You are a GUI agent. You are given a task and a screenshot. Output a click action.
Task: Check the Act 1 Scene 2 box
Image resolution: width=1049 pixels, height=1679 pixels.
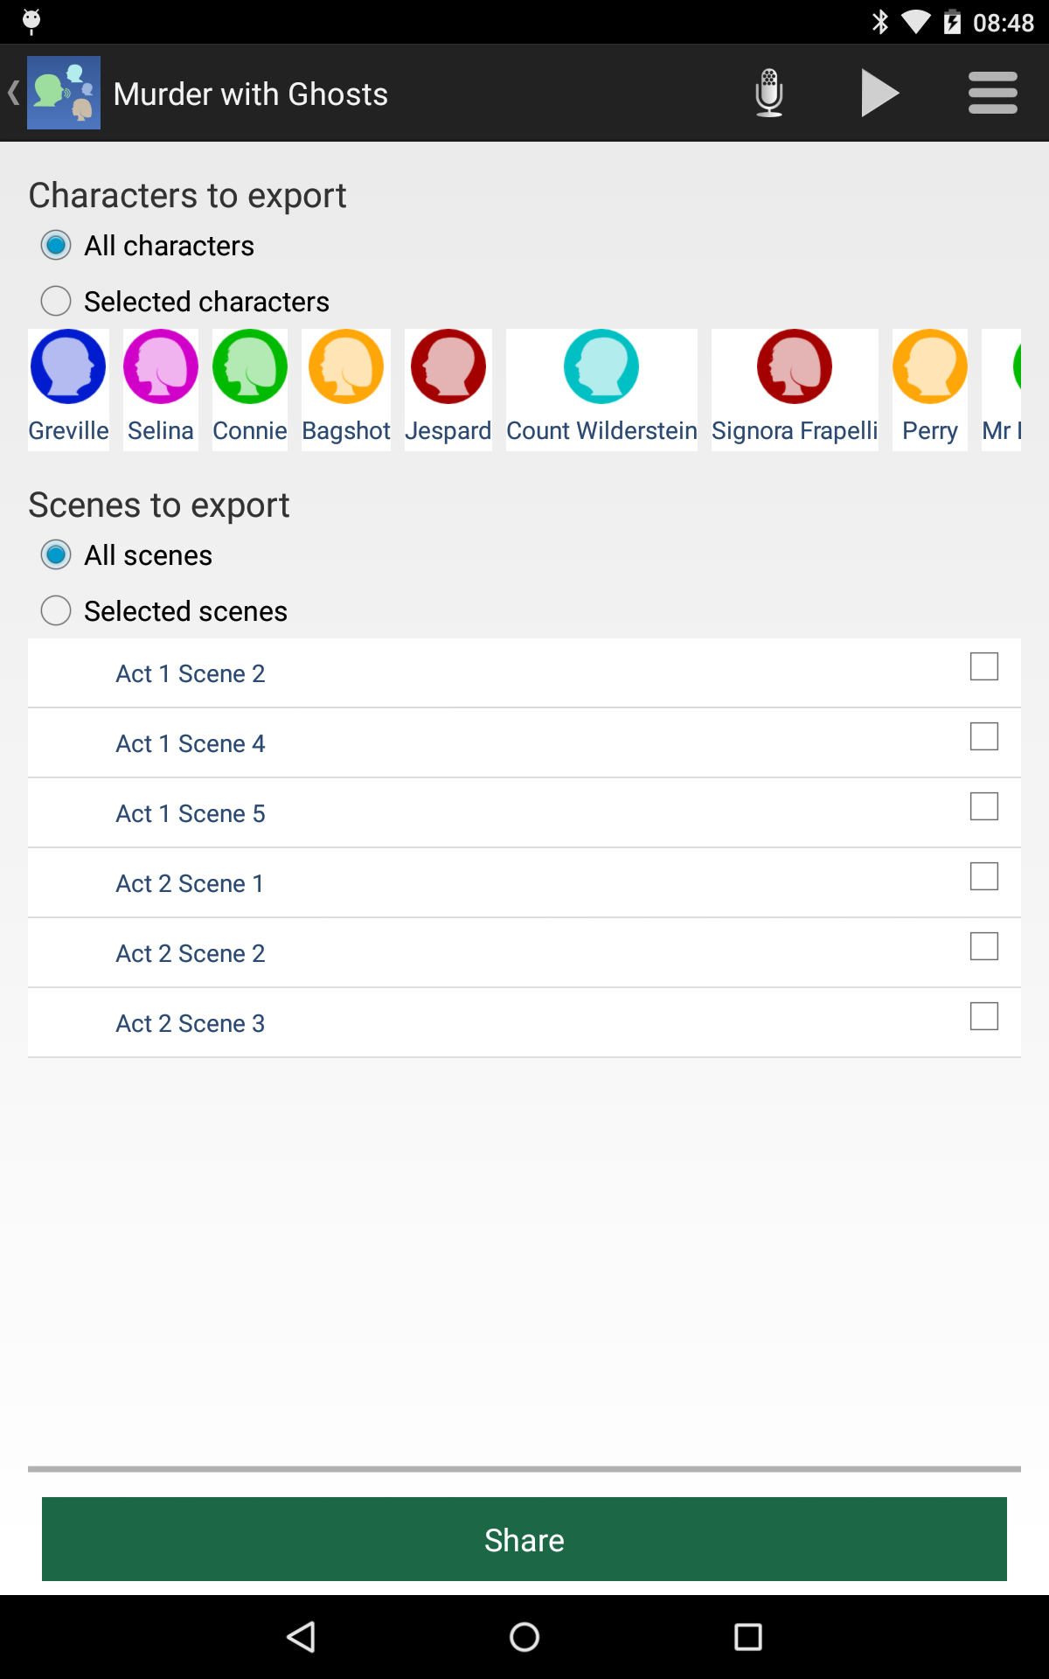point(984,666)
